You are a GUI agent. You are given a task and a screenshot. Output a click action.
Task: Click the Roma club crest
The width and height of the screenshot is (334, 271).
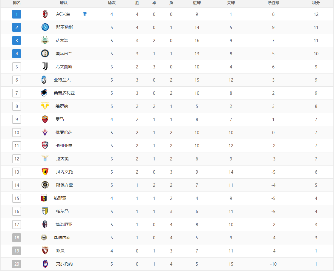(45, 119)
